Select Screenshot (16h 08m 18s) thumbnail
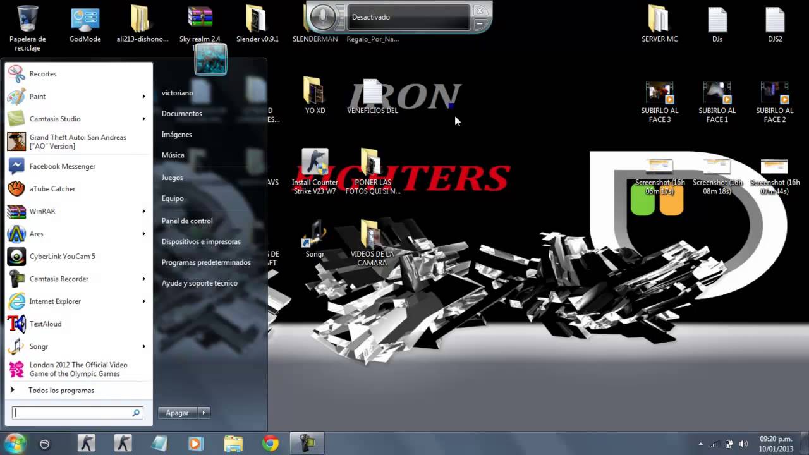 [717, 178]
